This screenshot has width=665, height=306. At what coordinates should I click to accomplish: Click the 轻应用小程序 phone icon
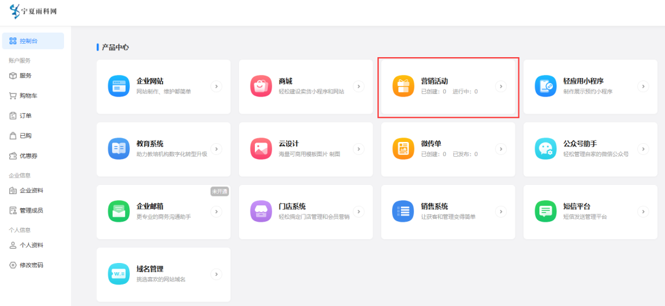click(546, 87)
